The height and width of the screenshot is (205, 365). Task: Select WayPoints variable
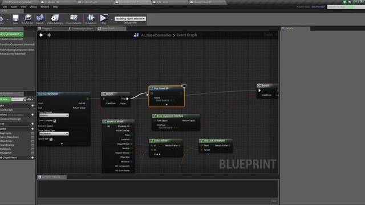[6, 133]
